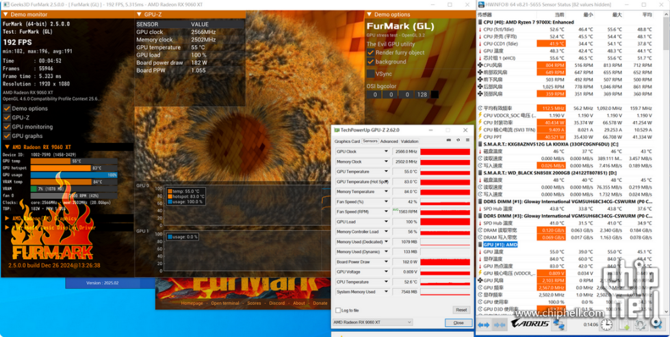This screenshot has height=337, width=670.
Task: Click the AORUS logo in HWiNFO toolbar
Action: (530, 323)
